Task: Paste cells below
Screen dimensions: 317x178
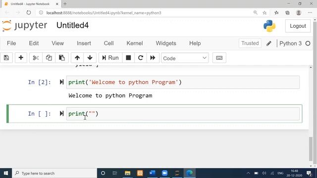Action: (62, 58)
